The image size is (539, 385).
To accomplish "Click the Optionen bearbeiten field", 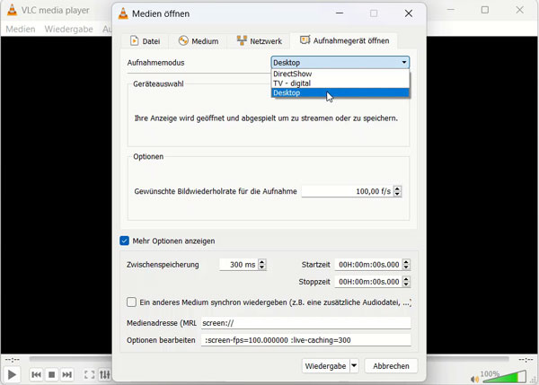I will coord(305,340).
